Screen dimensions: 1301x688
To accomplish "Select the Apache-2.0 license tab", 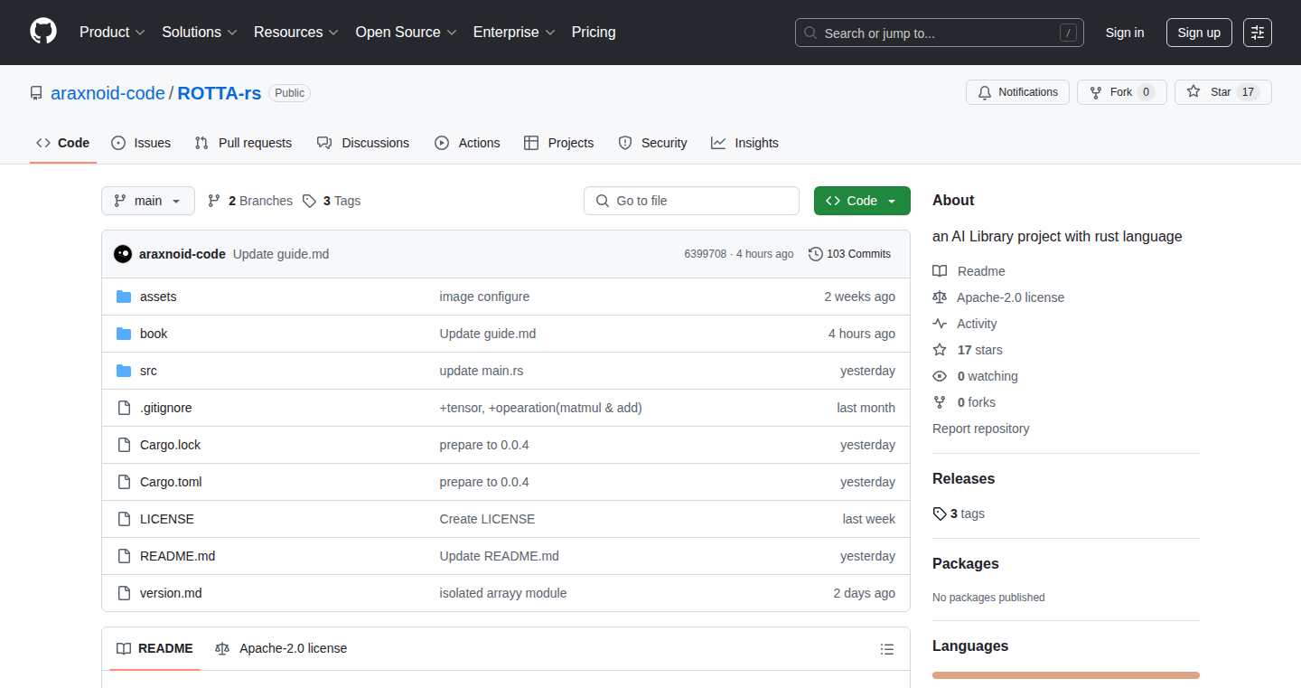I will [x=281, y=648].
